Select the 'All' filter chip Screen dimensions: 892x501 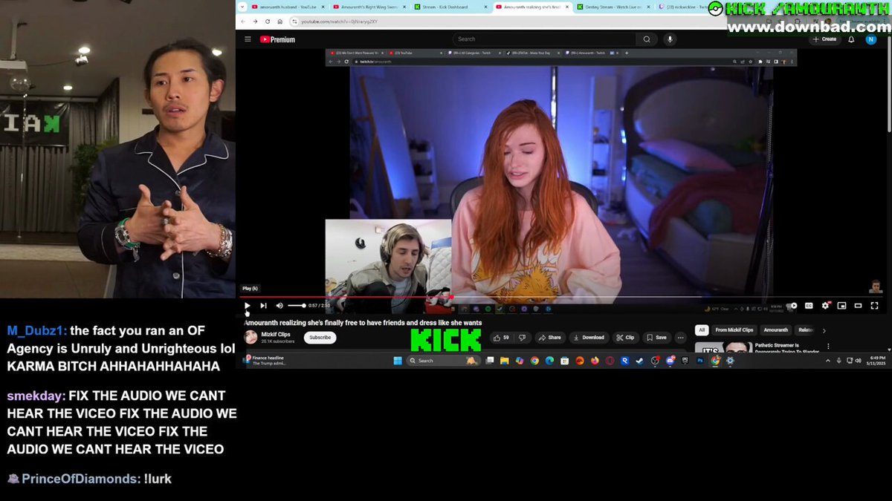click(701, 330)
